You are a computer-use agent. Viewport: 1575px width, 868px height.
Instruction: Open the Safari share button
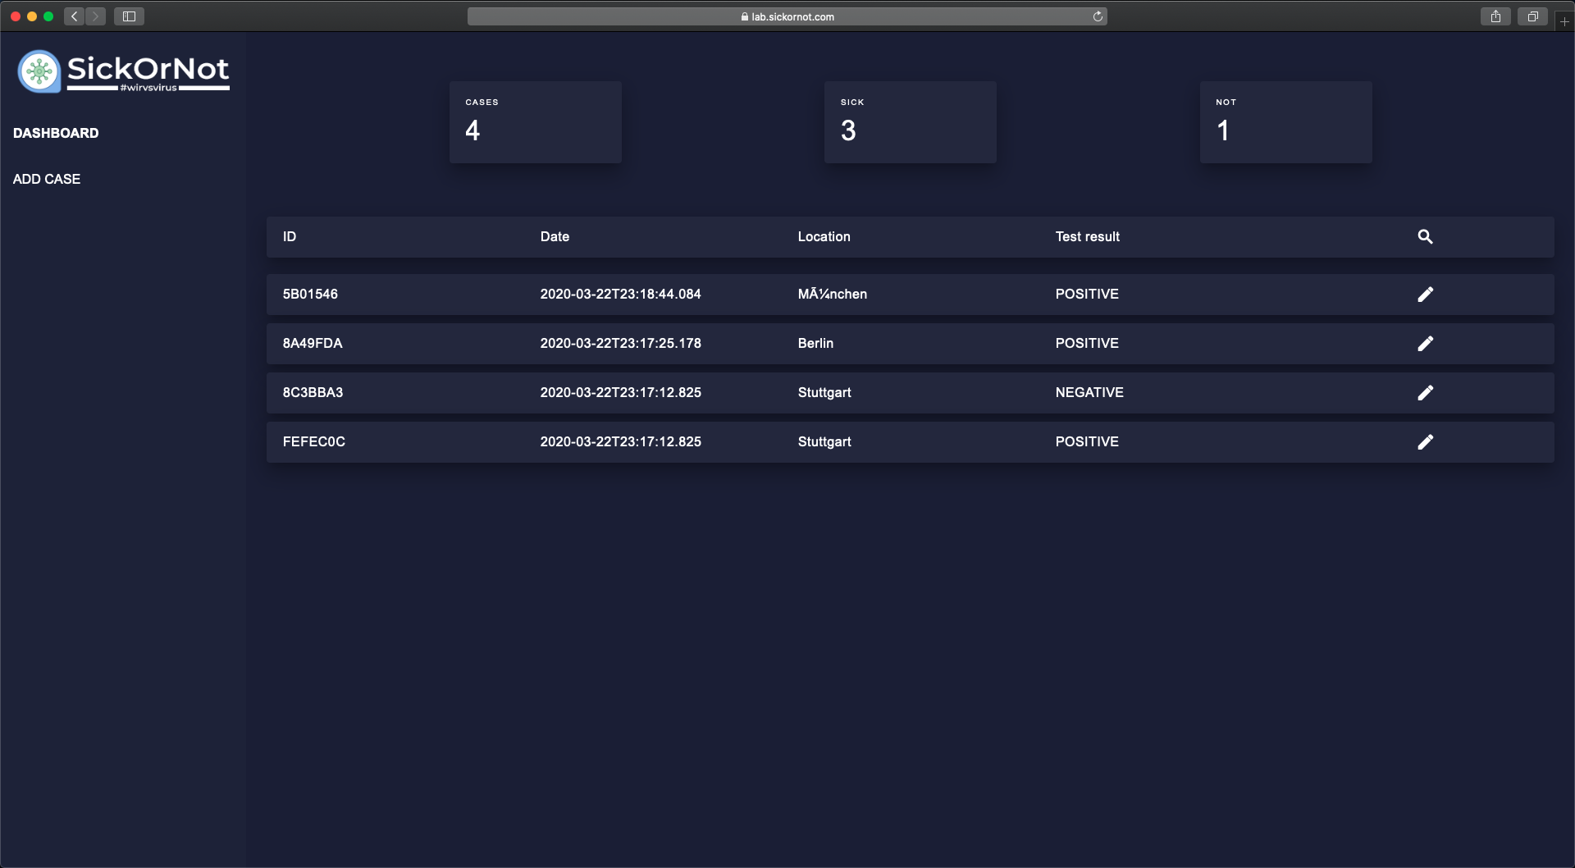pos(1495,16)
